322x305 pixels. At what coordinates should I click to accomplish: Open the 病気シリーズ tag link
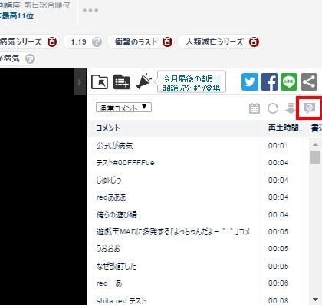click(21, 41)
